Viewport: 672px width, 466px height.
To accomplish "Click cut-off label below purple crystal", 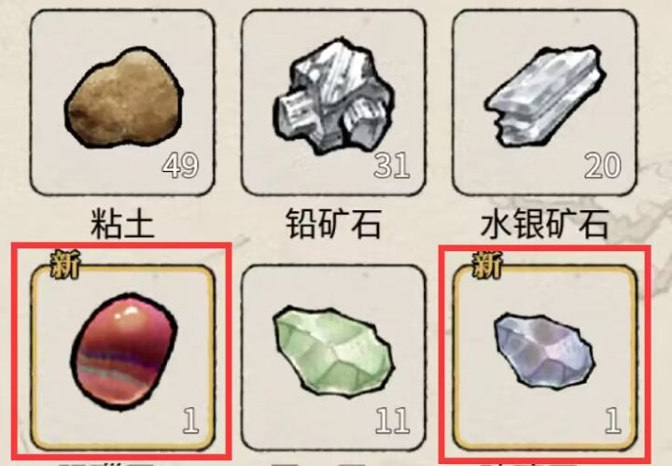I will pos(529,463).
